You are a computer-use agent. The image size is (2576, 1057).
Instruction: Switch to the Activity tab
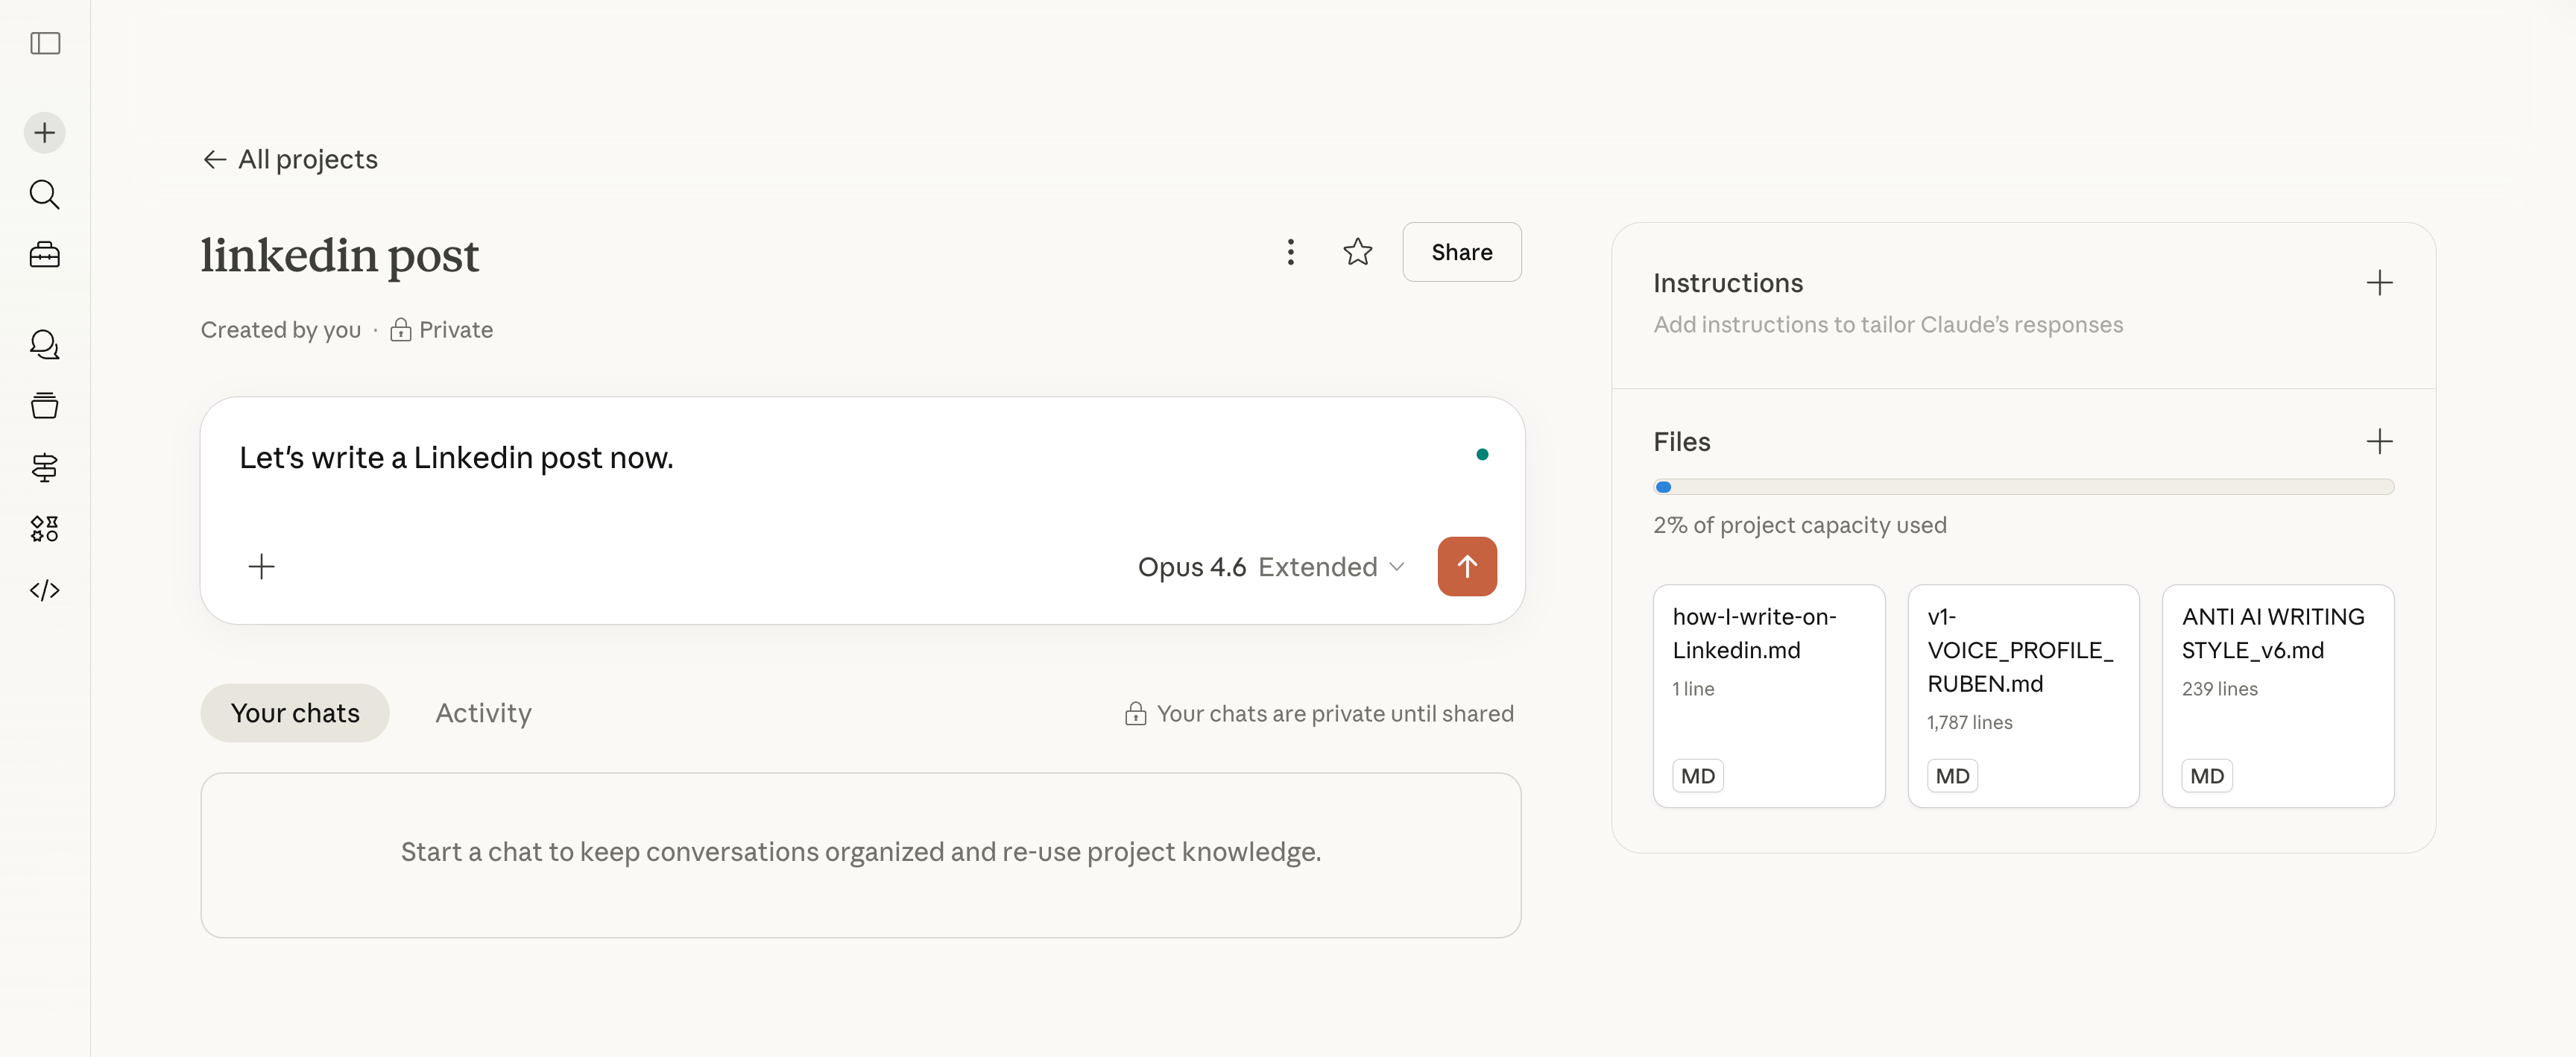pos(483,713)
